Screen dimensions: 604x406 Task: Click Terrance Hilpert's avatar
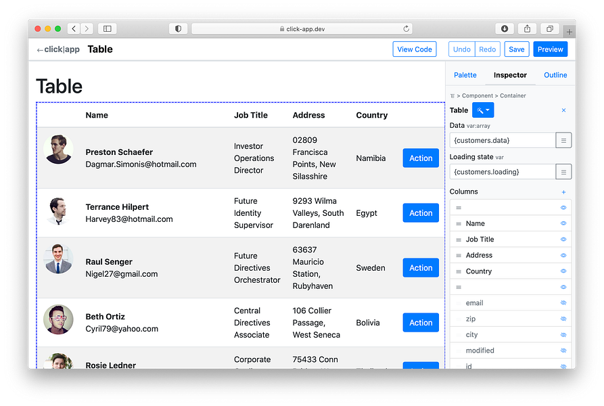click(58, 210)
